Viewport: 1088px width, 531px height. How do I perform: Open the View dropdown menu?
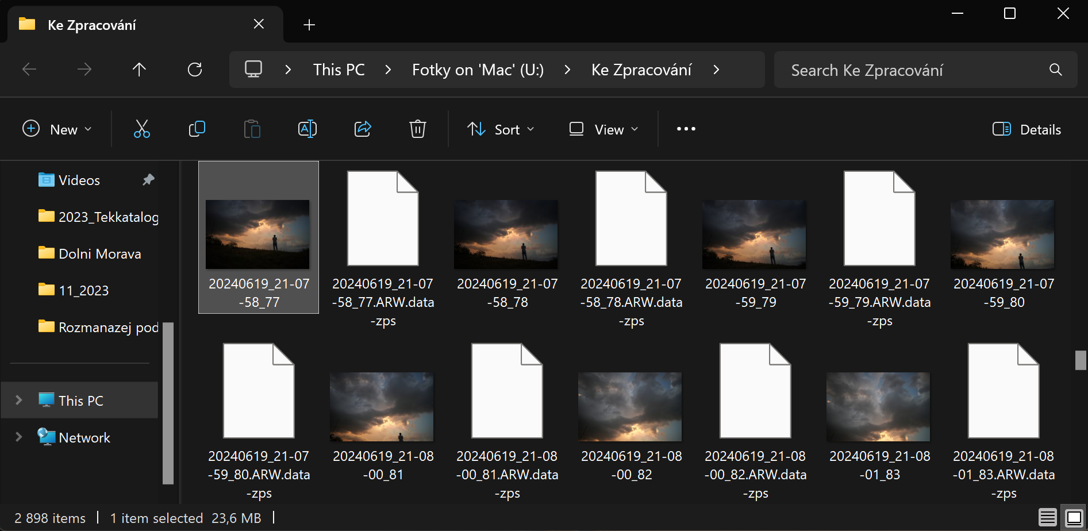point(603,129)
